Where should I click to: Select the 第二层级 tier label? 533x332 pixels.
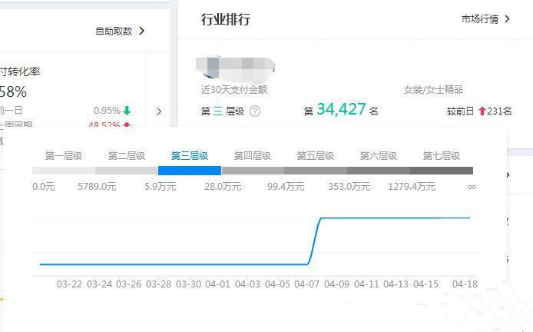coord(127,156)
